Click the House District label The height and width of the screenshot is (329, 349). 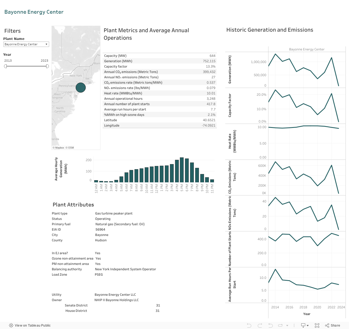tap(76, 311)
